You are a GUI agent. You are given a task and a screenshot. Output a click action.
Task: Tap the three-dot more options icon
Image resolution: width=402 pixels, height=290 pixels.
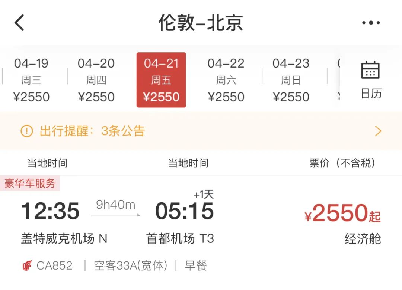371,23
